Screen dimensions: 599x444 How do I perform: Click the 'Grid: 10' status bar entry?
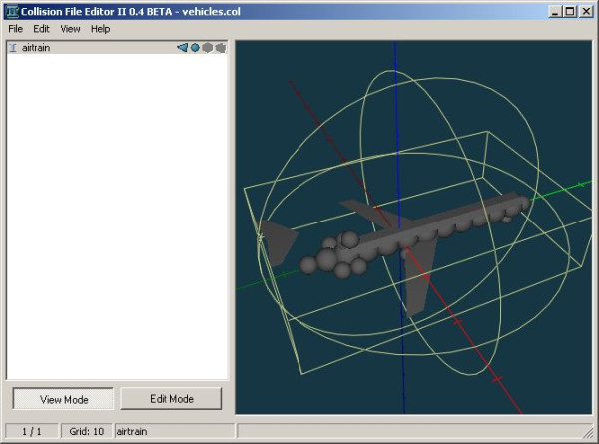[x=86, y=431]
